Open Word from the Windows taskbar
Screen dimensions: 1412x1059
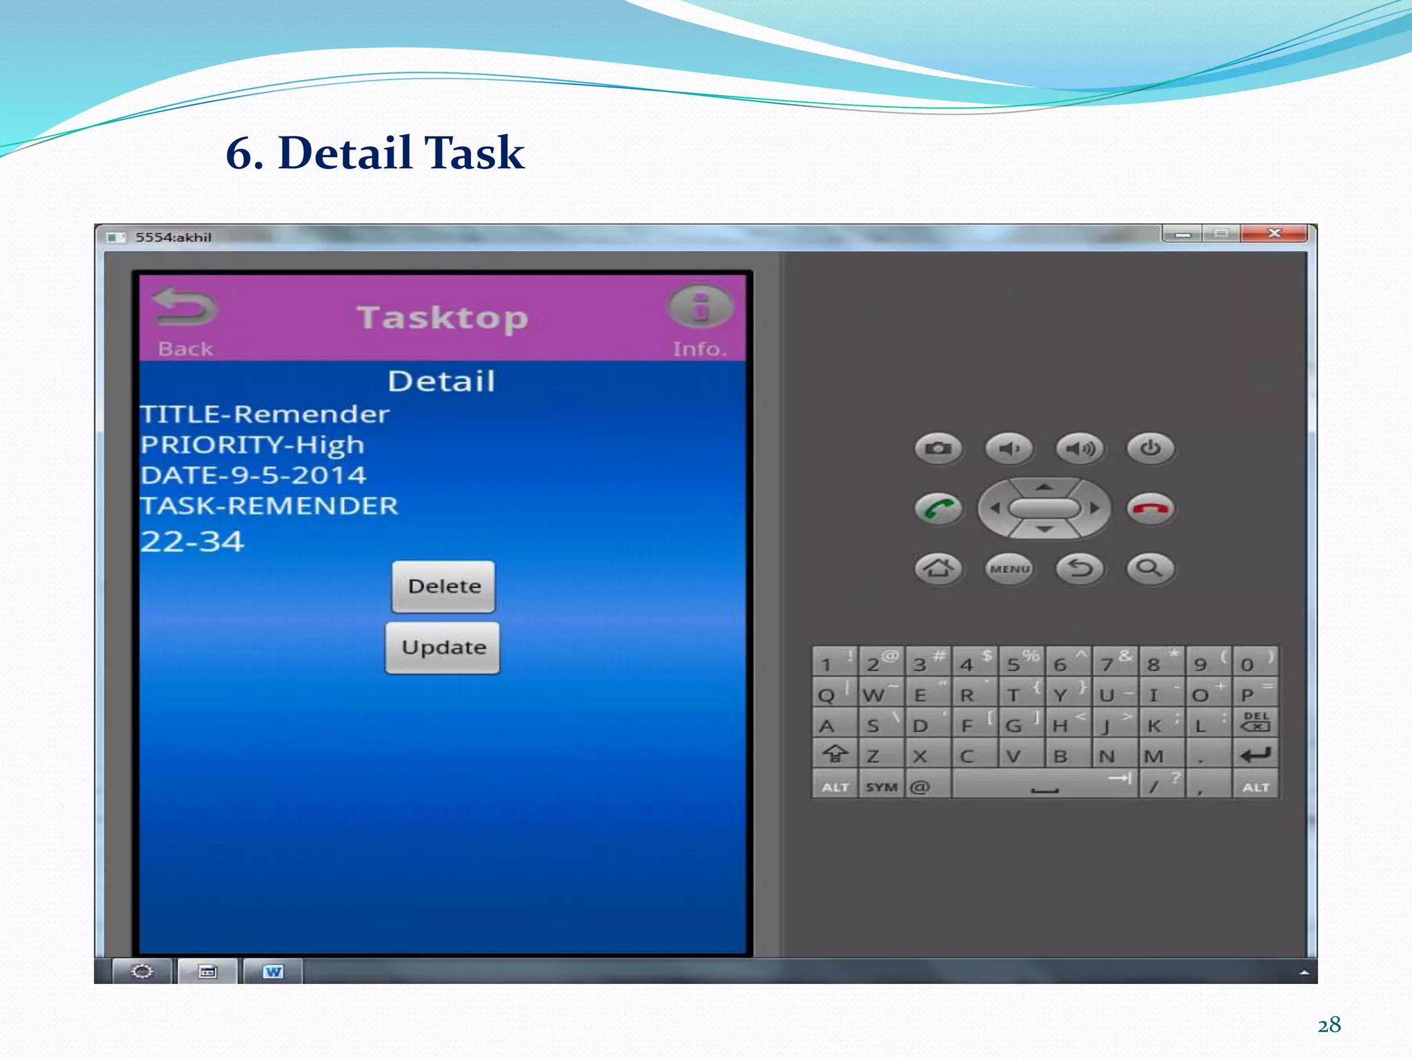point(273,971)
